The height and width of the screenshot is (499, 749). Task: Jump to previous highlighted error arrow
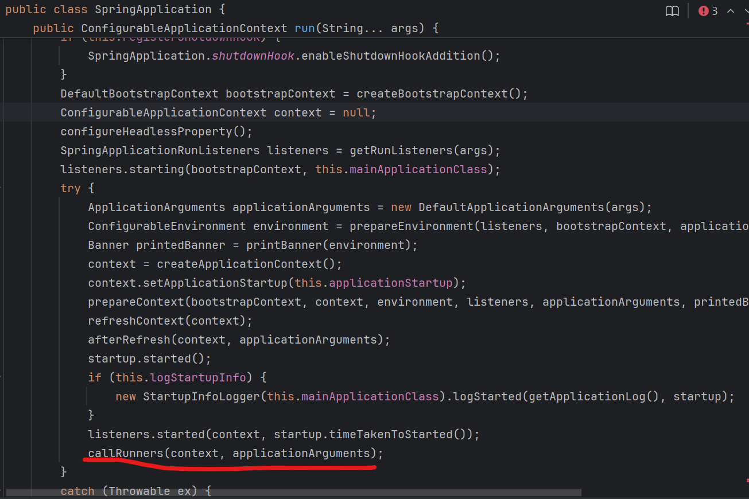(731, 11)
